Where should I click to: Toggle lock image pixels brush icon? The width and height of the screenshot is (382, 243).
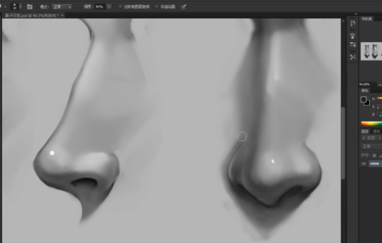tap(380, 156)
